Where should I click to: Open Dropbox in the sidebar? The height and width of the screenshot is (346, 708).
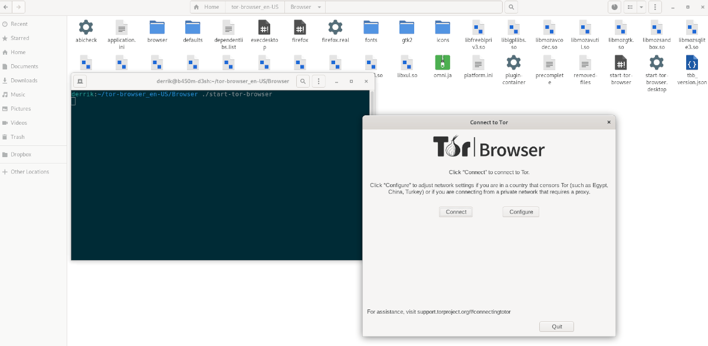(x=34, y=155)
